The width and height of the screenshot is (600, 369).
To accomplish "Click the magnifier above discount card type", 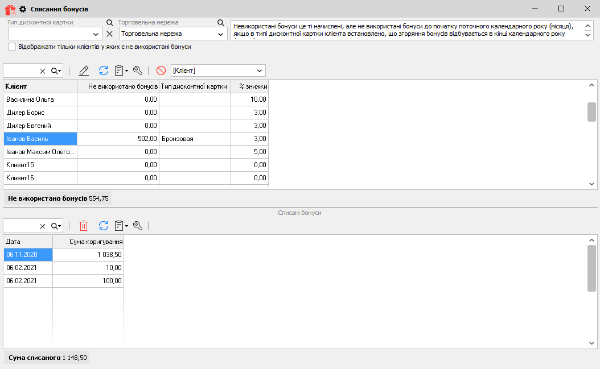I will (x=110, y=23).
